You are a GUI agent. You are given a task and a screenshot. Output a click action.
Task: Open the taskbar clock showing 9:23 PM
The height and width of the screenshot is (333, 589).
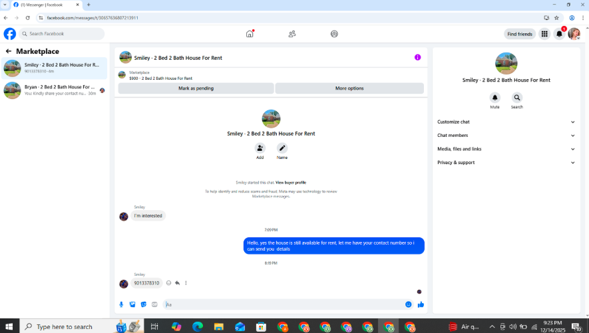[552, 326]
